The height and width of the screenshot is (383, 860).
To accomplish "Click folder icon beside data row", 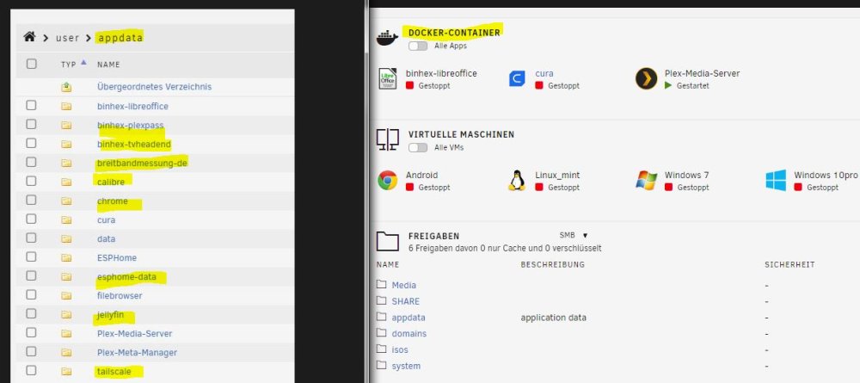I will tap(66, 238).
